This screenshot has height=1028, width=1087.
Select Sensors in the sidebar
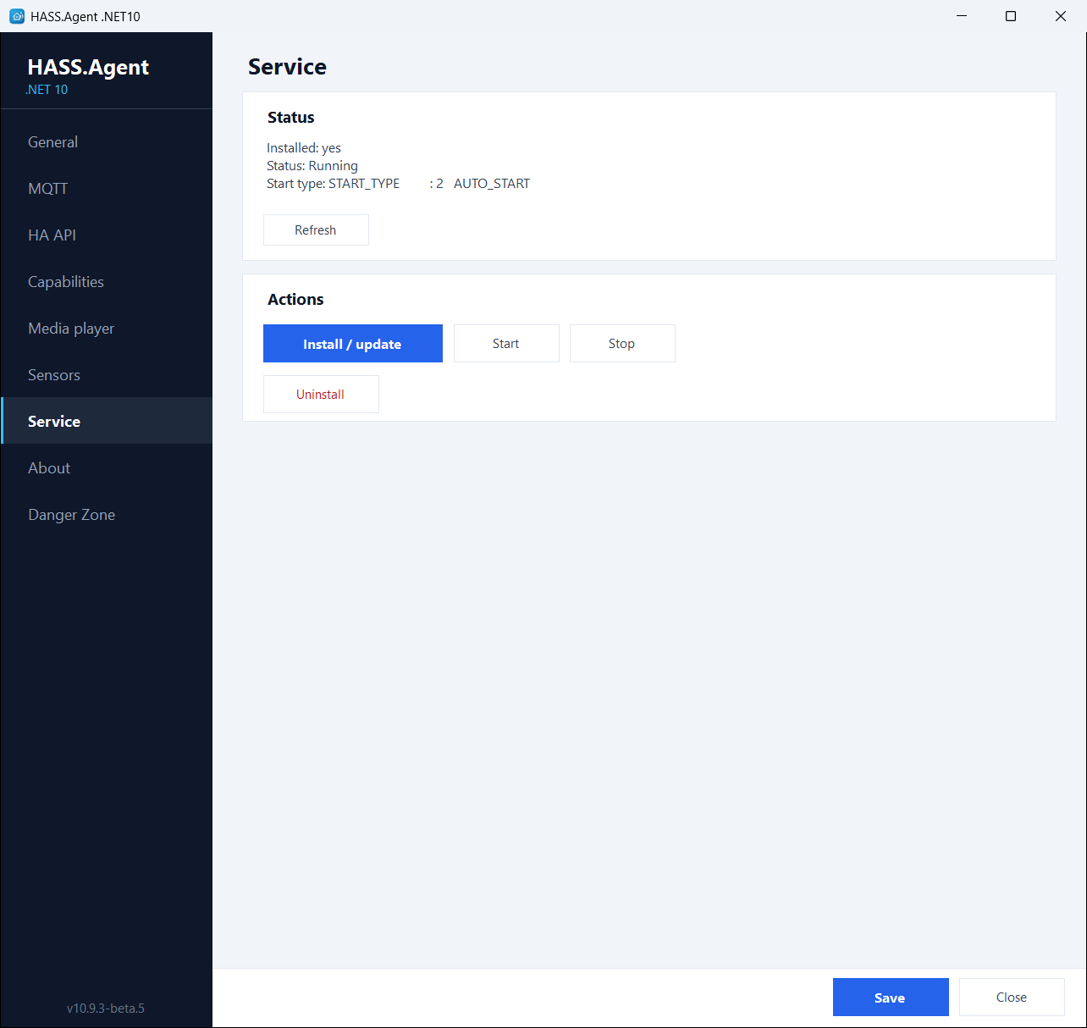click(107, 375)
